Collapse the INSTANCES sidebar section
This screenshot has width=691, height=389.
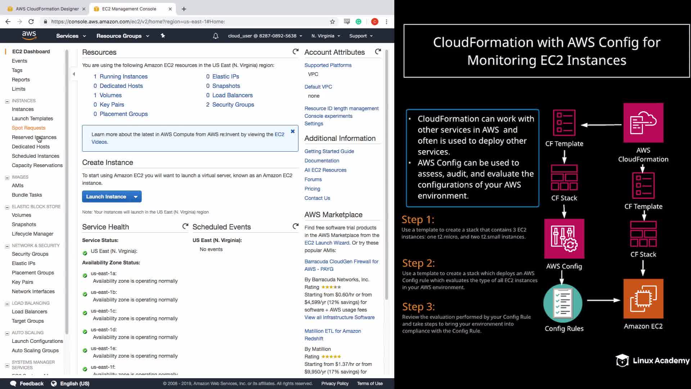point(7,101)
